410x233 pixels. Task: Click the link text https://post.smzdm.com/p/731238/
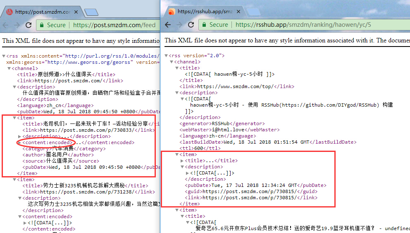[x=87, y=192]
